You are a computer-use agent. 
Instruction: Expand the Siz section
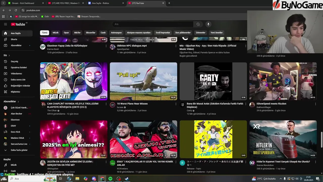tap(7, 55)
